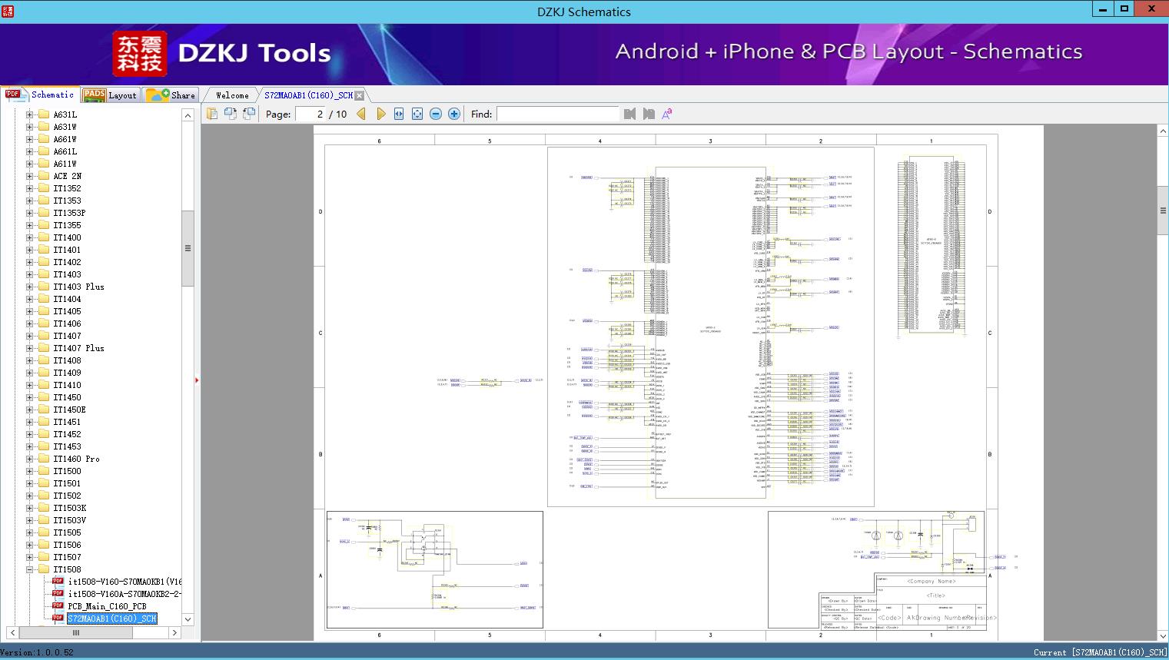Click the tree vertical scrollbar thumb
The height and width of the screenshot is (660, 1169).
[x=188, y=248]
